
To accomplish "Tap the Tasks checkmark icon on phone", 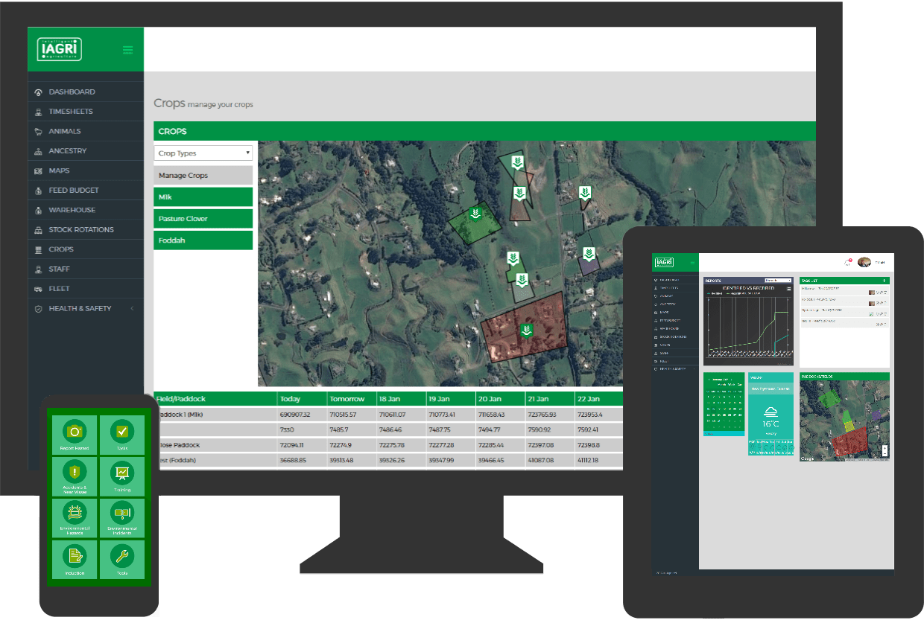I will point(122,431).
